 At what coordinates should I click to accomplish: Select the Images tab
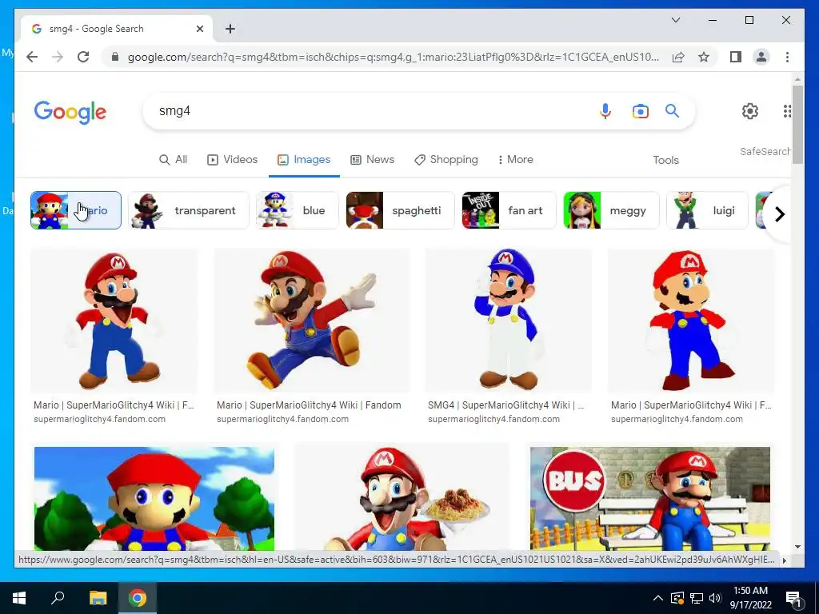(x=304, y=160)
